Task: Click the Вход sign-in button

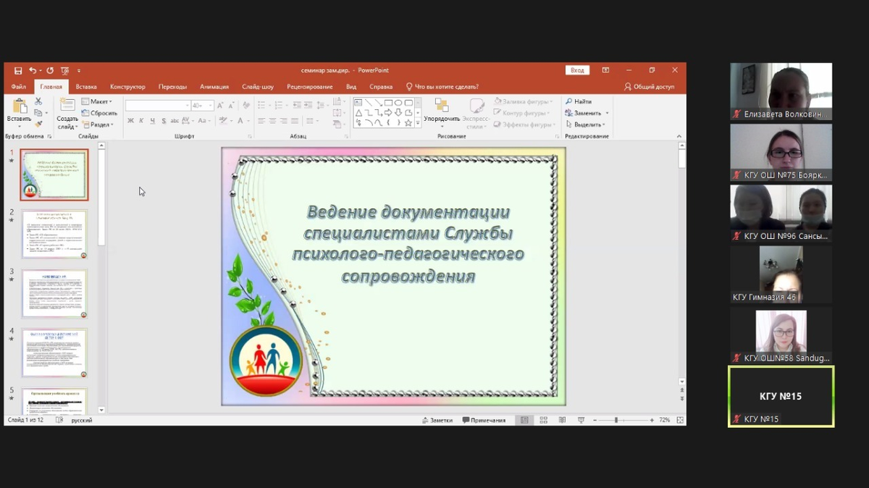Action: 577,70
